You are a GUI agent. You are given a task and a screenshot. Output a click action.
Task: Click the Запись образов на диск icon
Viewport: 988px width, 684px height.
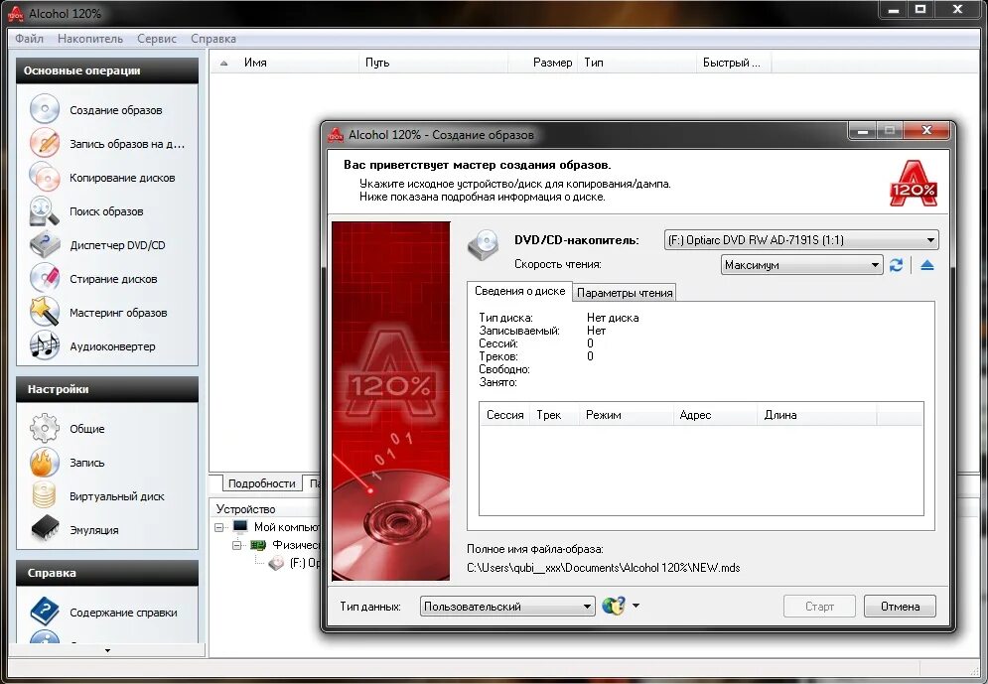(x=44, y=143)
